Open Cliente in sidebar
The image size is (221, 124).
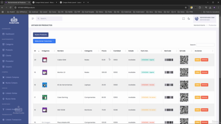(x=8, y=55)
